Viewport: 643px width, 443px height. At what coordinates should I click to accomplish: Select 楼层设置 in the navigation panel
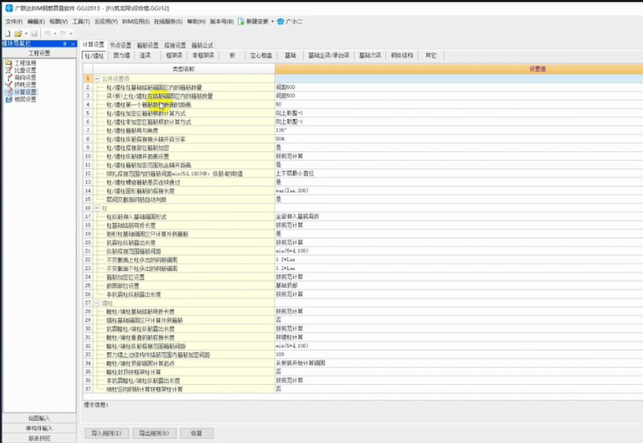24,99
